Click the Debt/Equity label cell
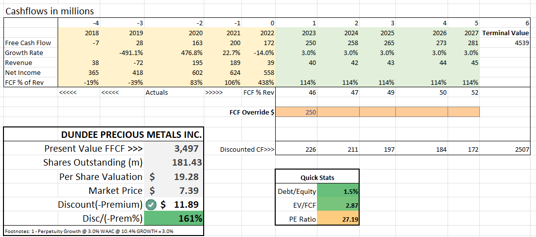Image resolution: width=536 pixels, height=237 pixels. tap(297, 192)
